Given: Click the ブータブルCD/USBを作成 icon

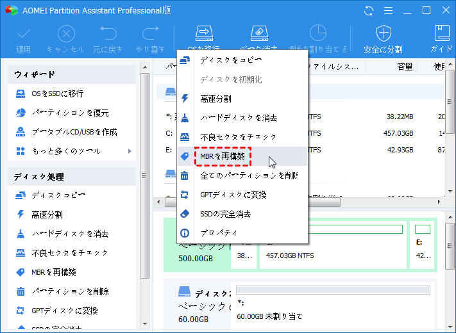Looking at the screenshot, I should [21, 132].
